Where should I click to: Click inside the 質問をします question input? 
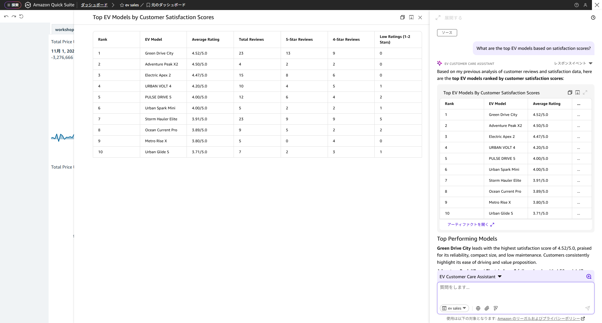point(514,287)
